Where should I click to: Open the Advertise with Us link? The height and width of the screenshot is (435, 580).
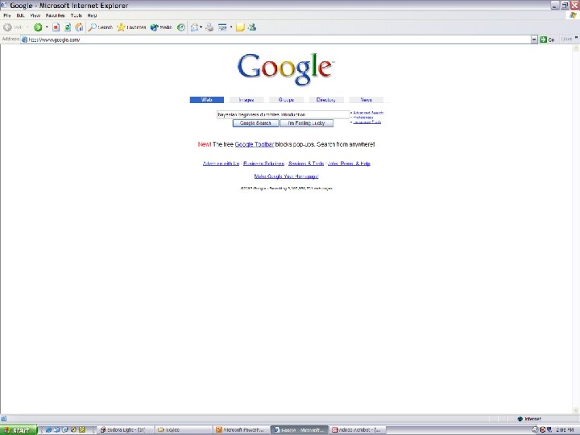[222, 164]
